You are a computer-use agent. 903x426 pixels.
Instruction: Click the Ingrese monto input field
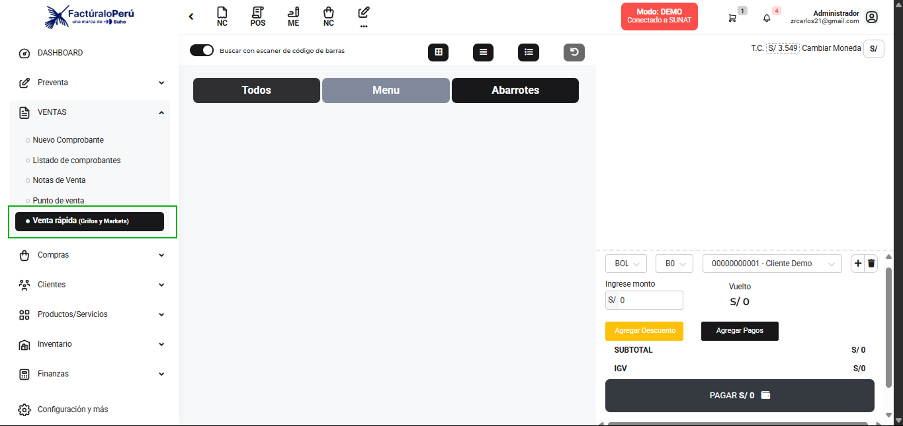click(650, 300)
